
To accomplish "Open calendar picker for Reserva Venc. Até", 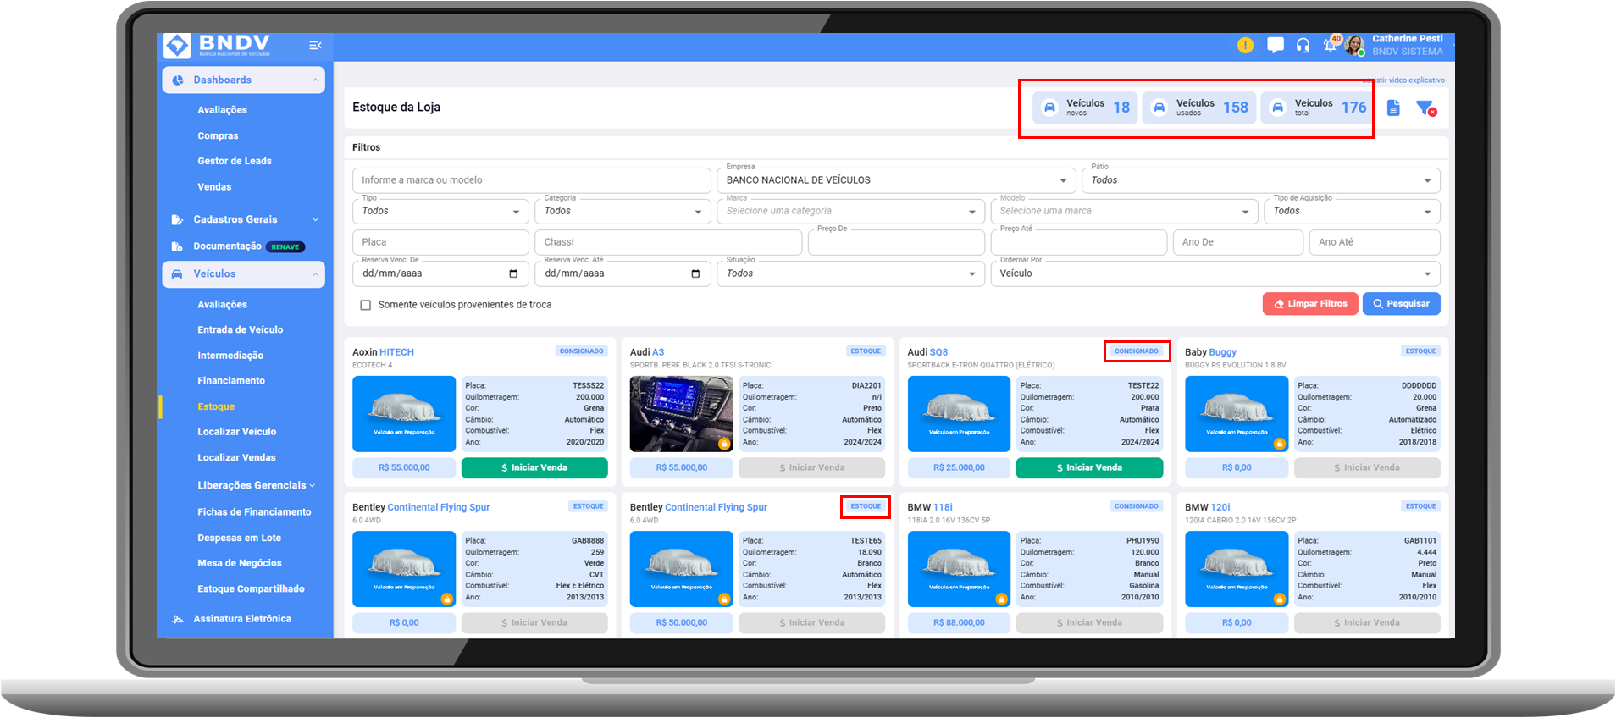I will tap(695, 273).
